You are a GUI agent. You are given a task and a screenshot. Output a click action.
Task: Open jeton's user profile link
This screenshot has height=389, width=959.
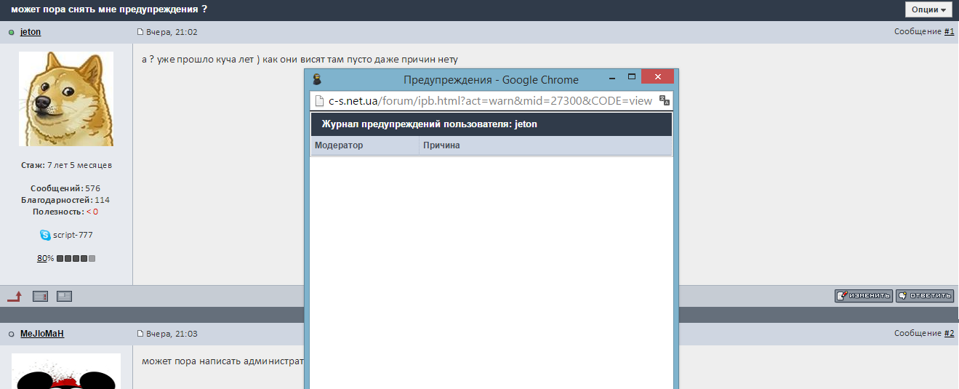click(31, 32)
